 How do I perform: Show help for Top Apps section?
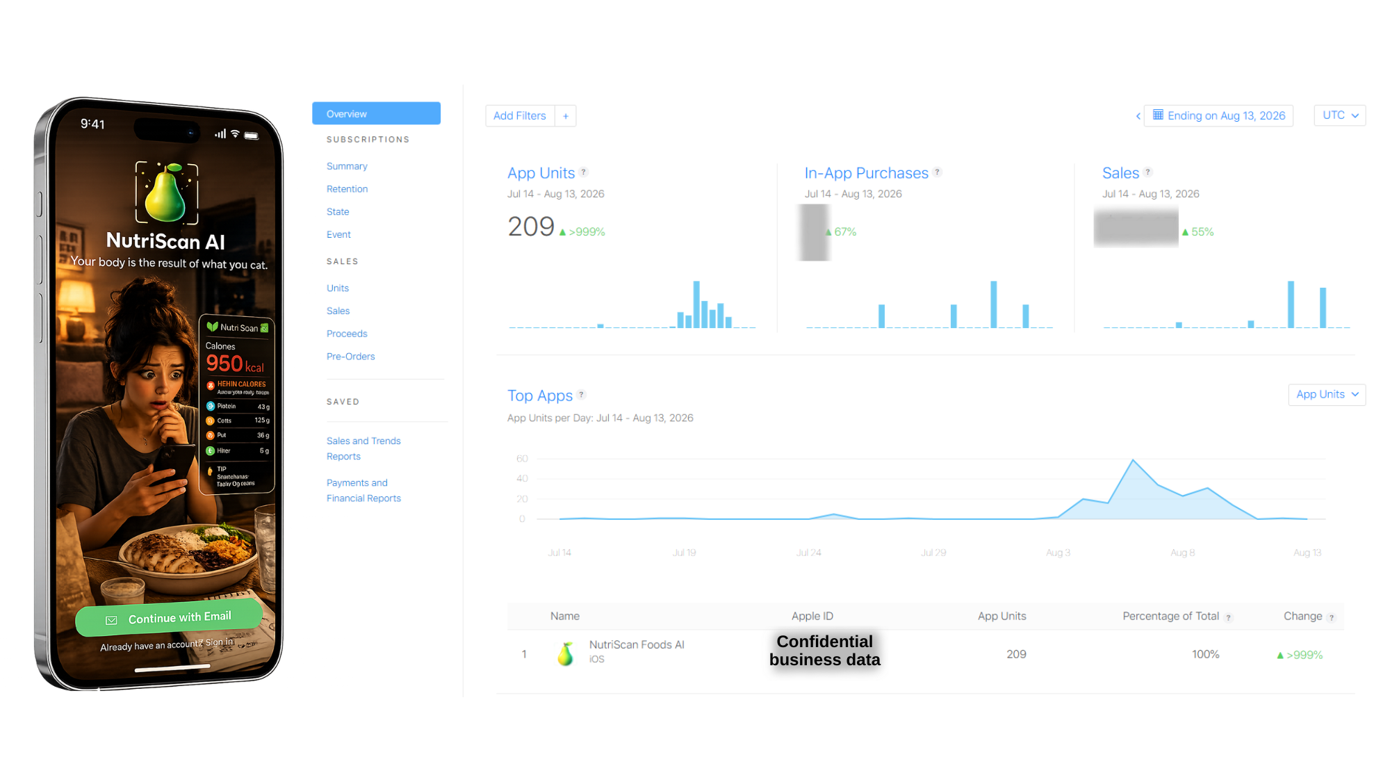(x=582, y=395)
